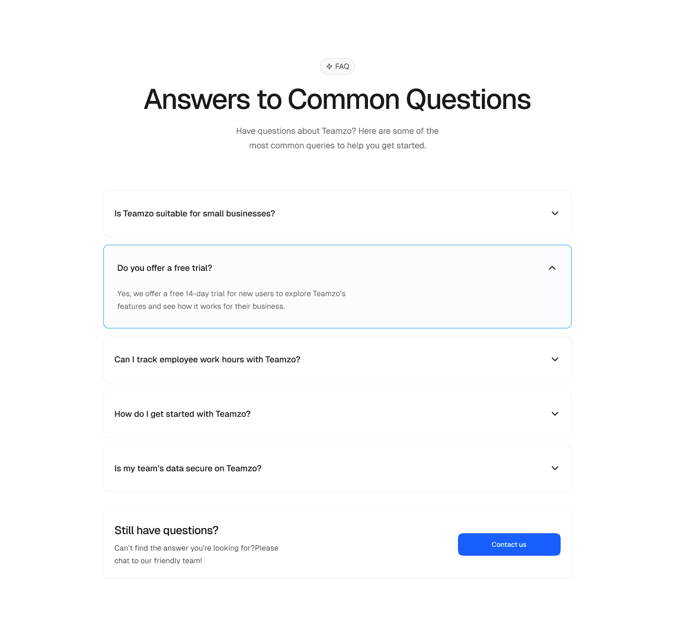Image resolution: width=675 pixels, height=636 pixels.
Task: Click the chevron on getting started question
Action: (555, 414)
